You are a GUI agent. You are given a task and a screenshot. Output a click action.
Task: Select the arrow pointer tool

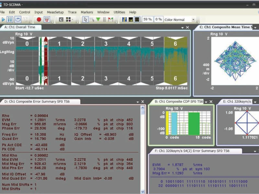[85, 19]
